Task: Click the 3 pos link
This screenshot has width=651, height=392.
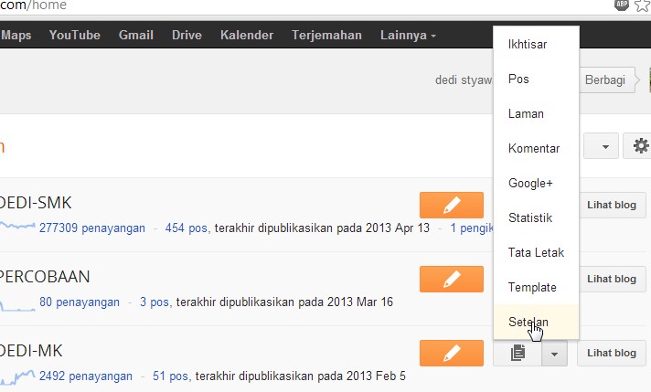Action: click(154, 302)
